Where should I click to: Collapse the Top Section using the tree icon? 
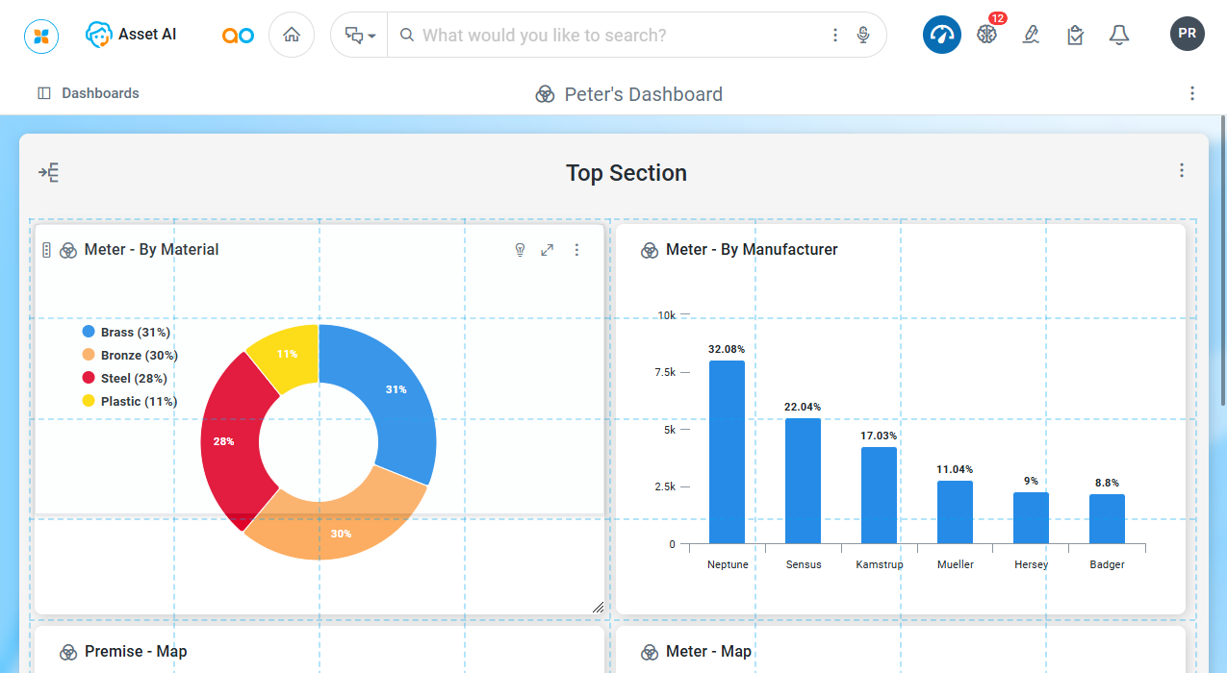point(49,173)
